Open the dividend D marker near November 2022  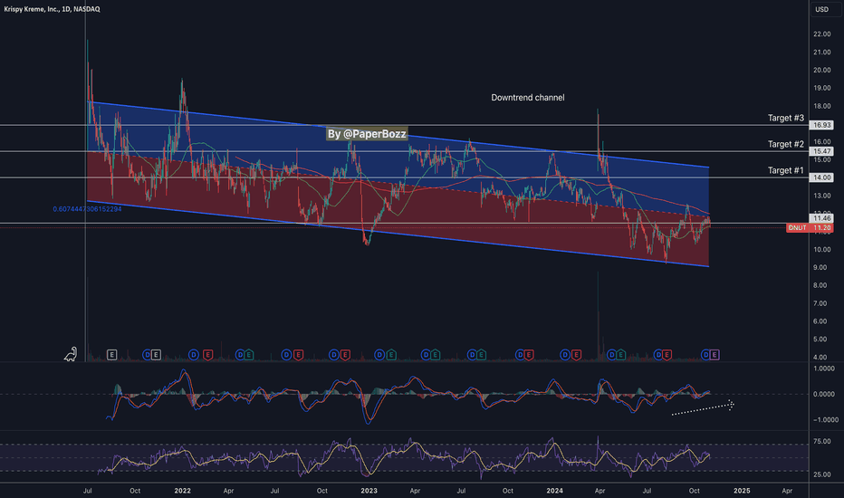click(334, 355)
